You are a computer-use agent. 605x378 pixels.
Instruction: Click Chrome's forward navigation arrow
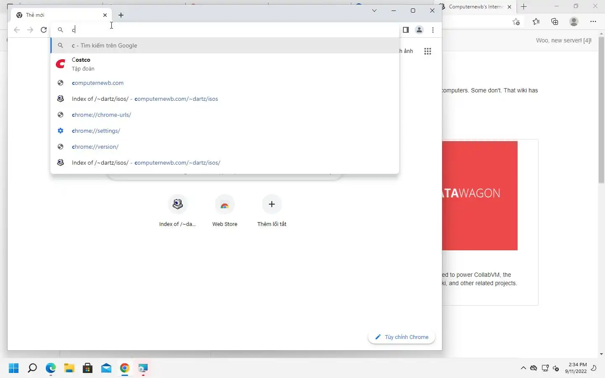pos(30,30)
